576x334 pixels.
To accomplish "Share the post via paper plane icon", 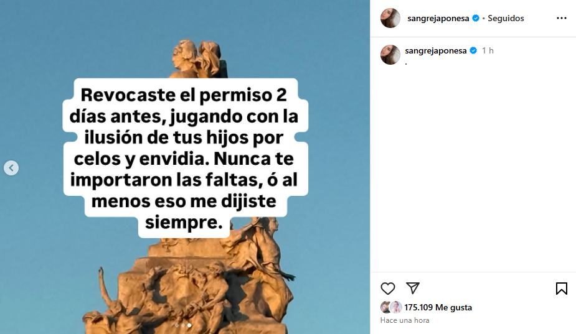I will pos(413,288).
